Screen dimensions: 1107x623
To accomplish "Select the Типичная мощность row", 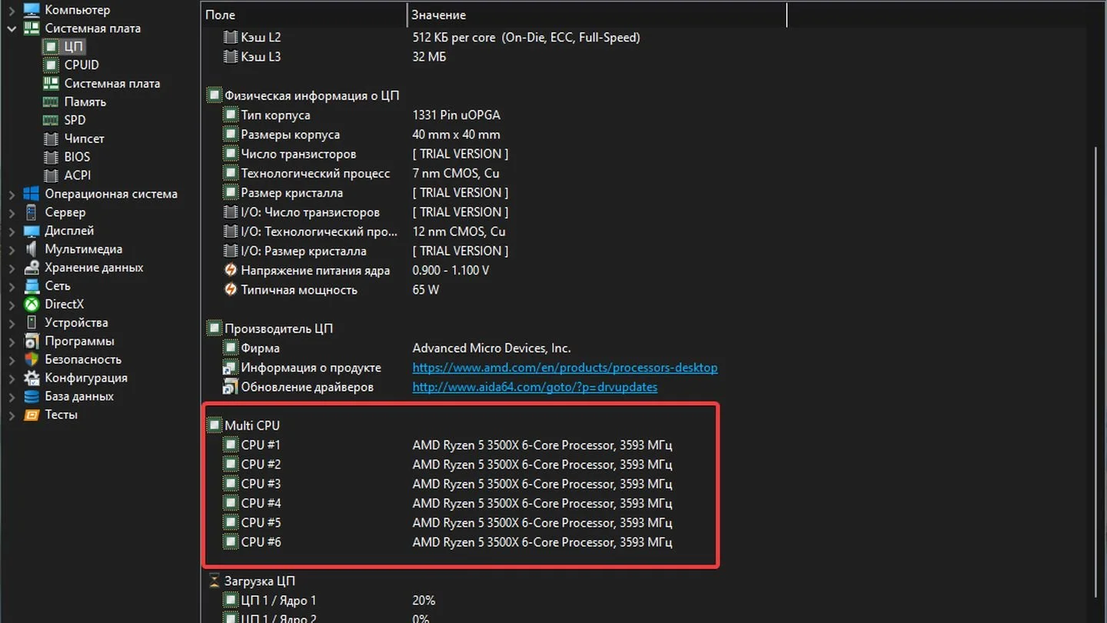I will coord(332,290).
